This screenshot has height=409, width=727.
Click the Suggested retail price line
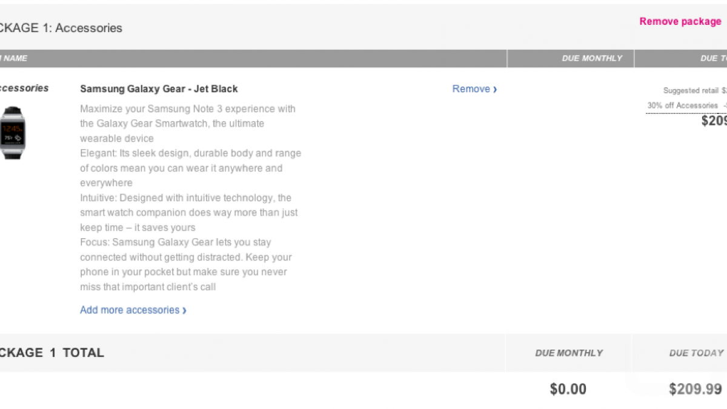tap(695, 91)
